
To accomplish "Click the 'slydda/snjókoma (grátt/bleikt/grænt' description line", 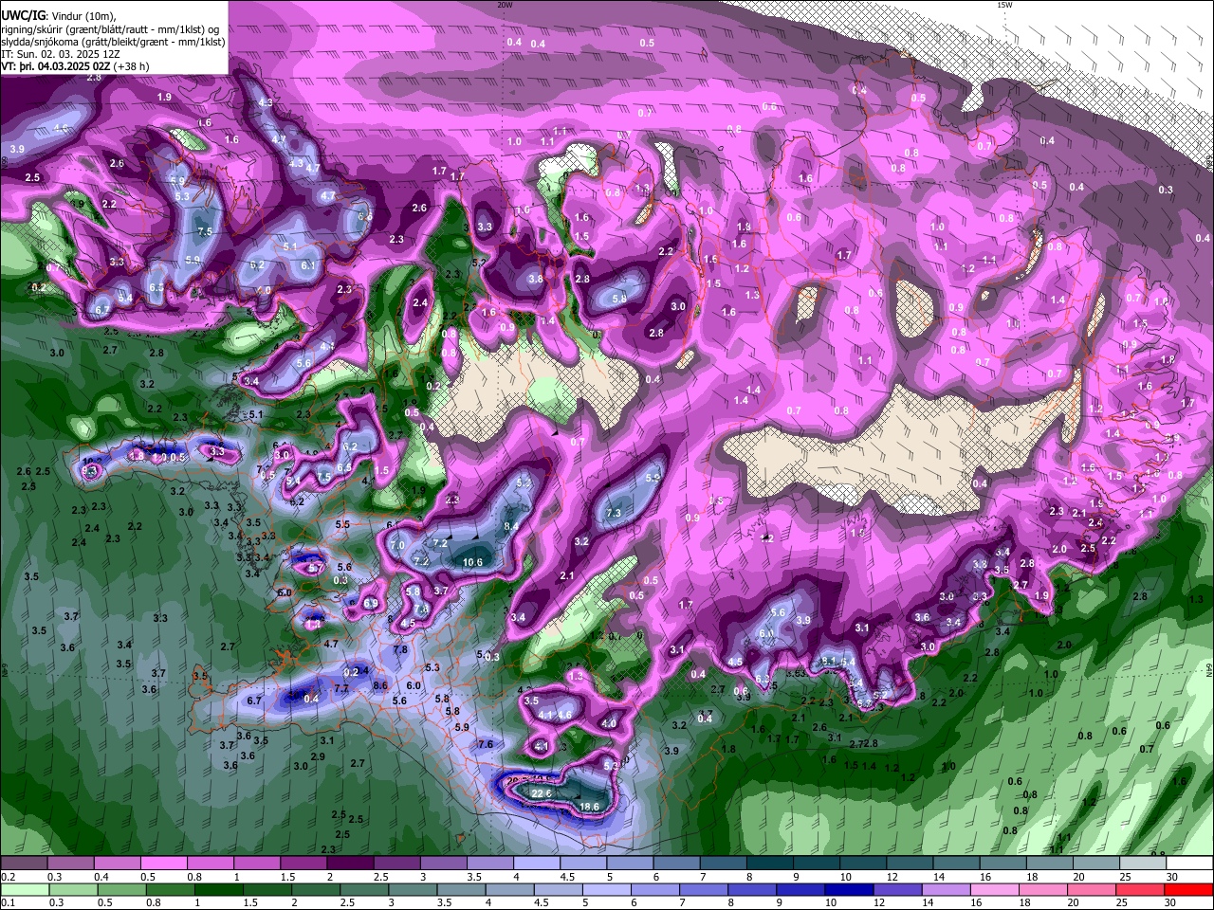I will (113, 42).
